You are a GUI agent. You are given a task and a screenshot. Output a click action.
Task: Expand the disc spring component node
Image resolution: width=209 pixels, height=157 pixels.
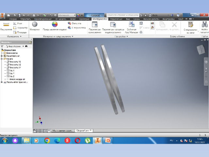(2, 82)
